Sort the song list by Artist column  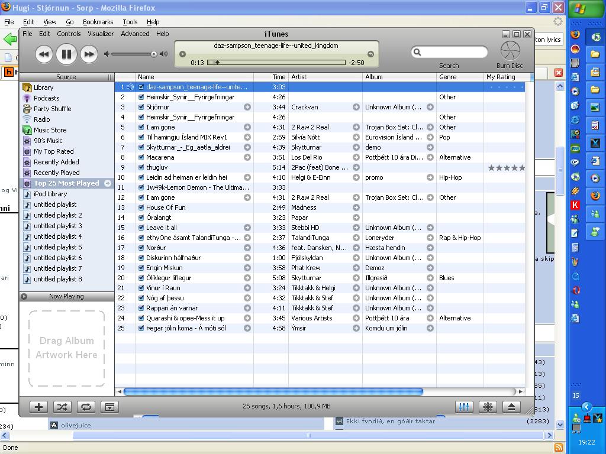325,77
